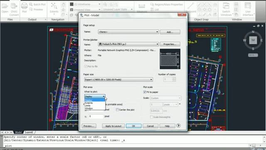This screenshot has width=266, height=150.
Task: Toggle the Plot to file checkbox
Action: pyautogui.click(x=86, y=67)
